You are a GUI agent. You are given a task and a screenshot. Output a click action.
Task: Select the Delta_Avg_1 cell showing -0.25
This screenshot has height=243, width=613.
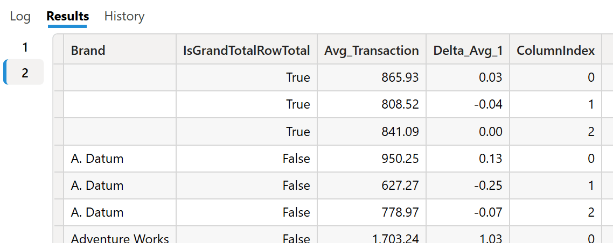[x=468, y=185]
